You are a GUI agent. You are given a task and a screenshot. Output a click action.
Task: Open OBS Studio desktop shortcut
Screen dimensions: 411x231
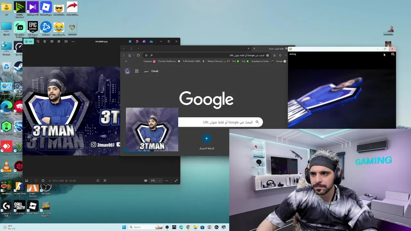click(x=46, y=189)
